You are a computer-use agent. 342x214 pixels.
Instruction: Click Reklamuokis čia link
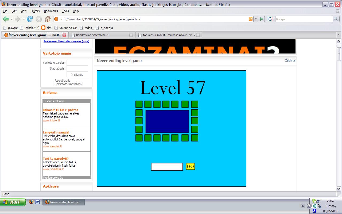[53, 178]
